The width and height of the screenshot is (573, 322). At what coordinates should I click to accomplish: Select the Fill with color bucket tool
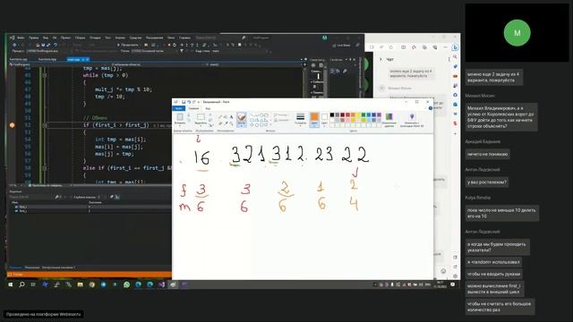226,117
